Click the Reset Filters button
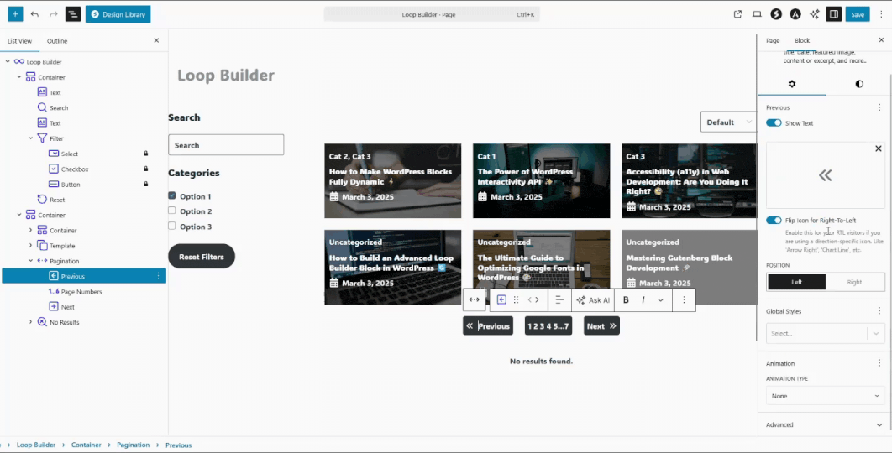 tap(202, 257)
